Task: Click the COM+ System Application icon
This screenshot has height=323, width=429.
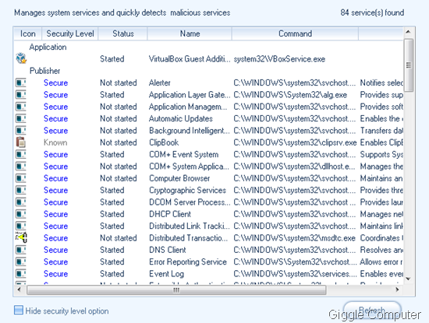Action: (21, 166)
